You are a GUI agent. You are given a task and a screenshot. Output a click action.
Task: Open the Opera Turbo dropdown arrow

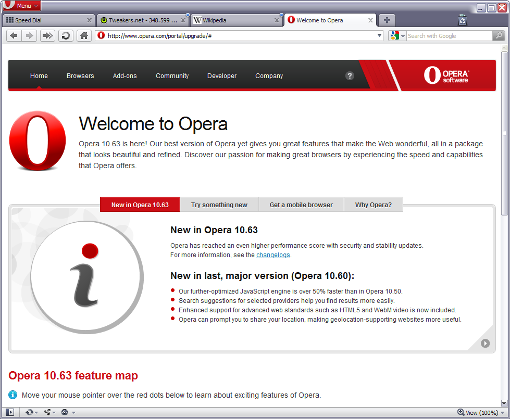pyautogui.click(x=74, y=413)
